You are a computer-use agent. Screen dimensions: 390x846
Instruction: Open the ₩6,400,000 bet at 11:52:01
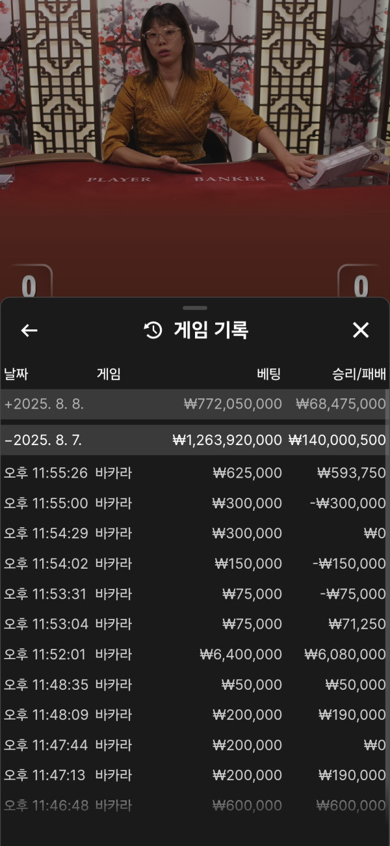[195, 655]
